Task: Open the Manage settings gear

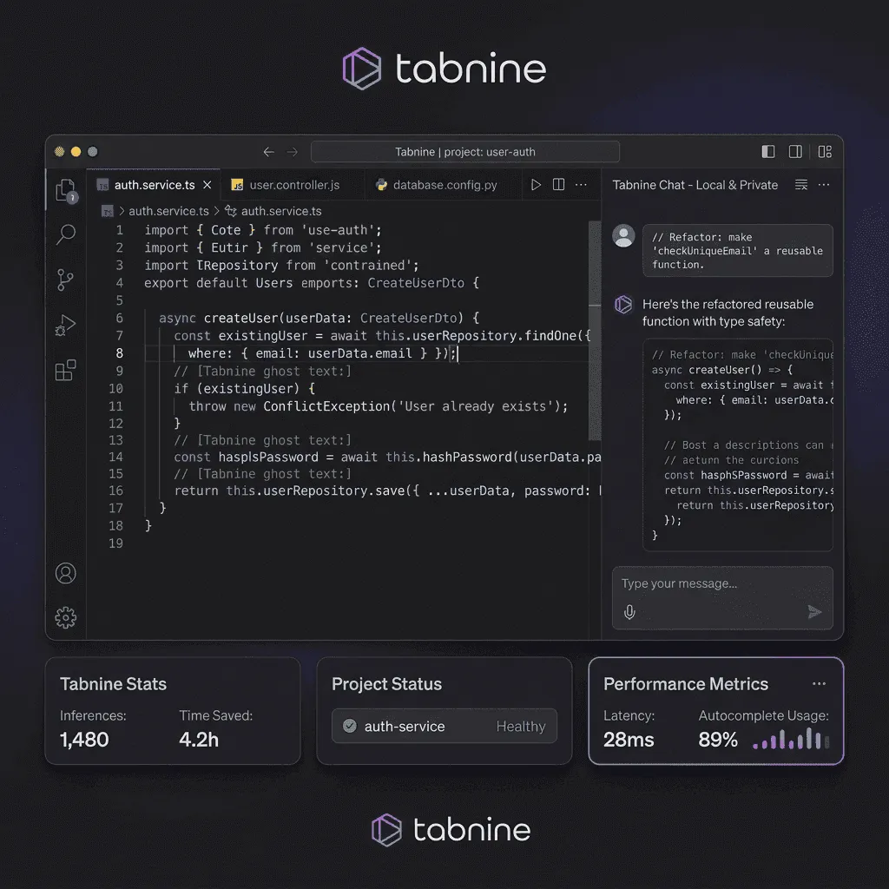Action: click(66, 617)
